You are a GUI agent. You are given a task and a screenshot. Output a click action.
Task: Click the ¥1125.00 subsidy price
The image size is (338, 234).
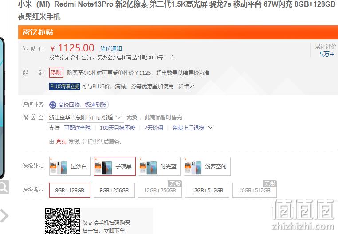[72, 48]
